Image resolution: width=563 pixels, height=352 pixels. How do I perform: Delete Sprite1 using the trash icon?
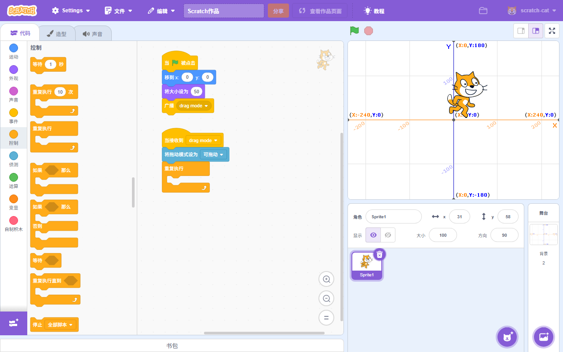pyautogui.click(x=380, y=254)
